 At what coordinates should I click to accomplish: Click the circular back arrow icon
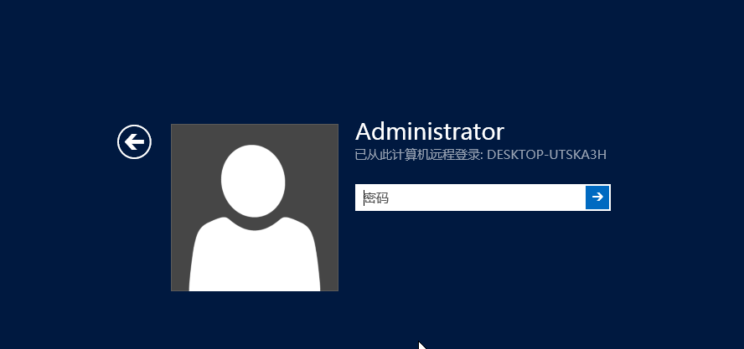coord(134,141)
